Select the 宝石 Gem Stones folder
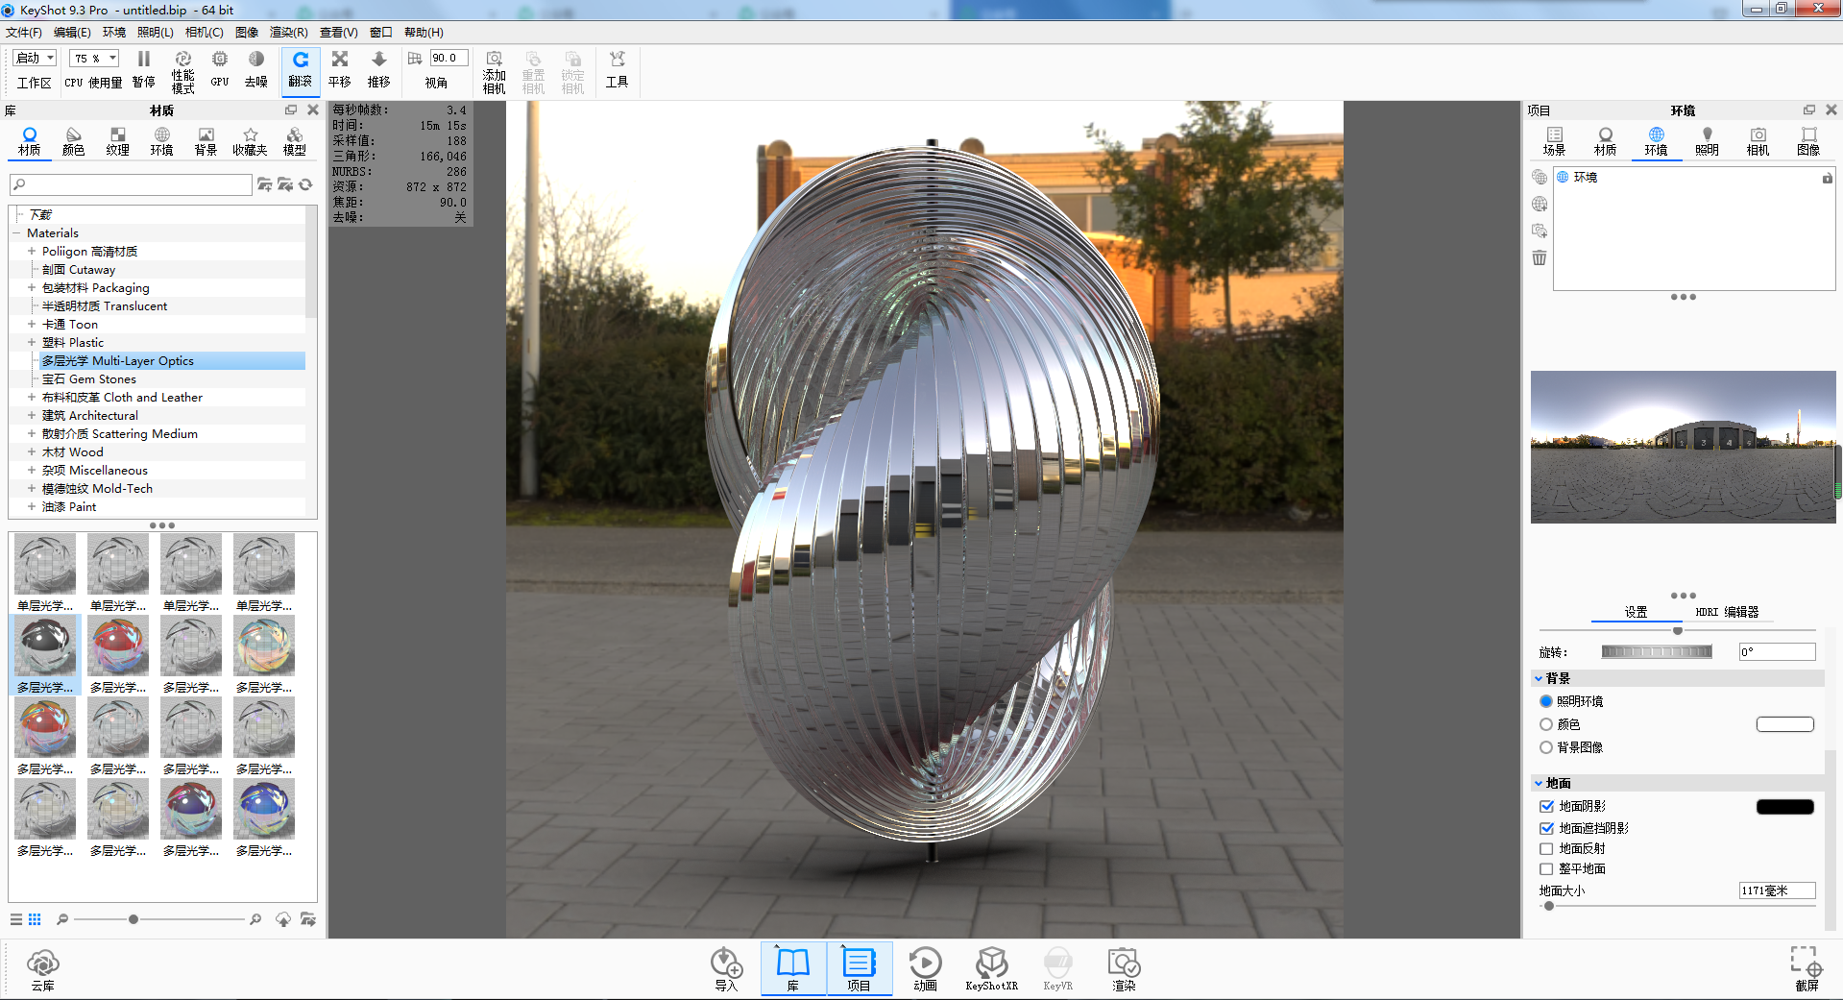The width and height of the screenshot is (1843, 1000). pos(89,379)
